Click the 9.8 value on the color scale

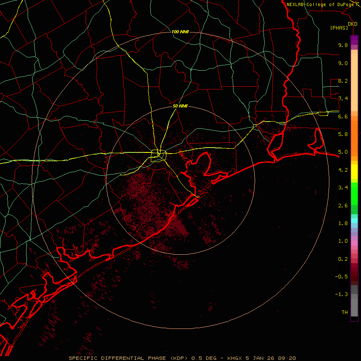coord(343,45)
